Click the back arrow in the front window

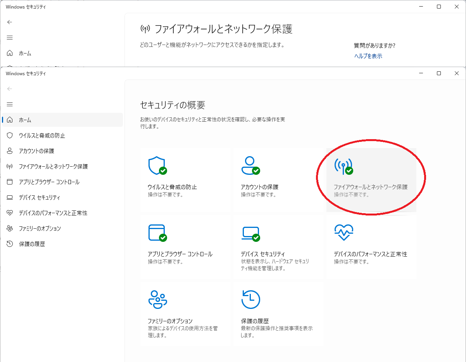[x=10, y=89]
